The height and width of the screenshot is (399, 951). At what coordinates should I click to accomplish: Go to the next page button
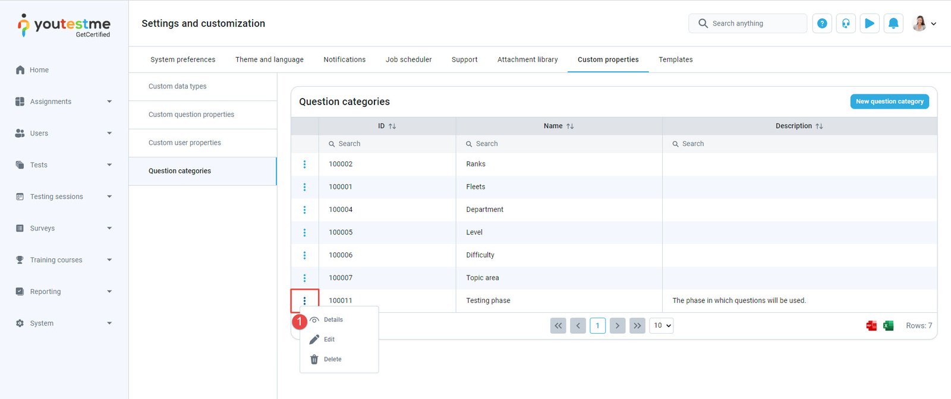[618, 325]
